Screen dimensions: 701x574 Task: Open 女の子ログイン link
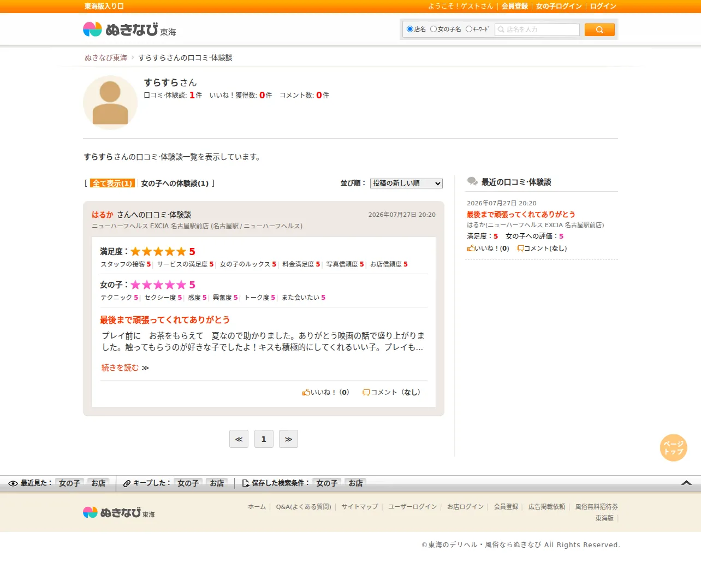pos(559,6)
